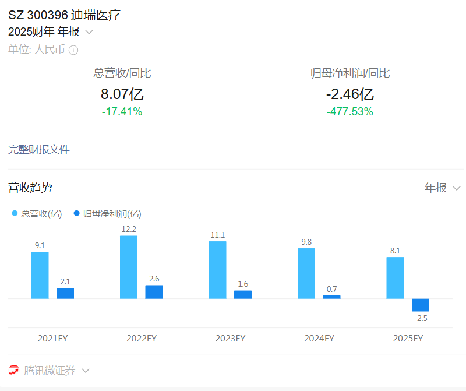Click the 2021FY revenue bar 9.1
Image resolution: width=466 pixels, height=391 pixels.
click(x=40, y=276)
